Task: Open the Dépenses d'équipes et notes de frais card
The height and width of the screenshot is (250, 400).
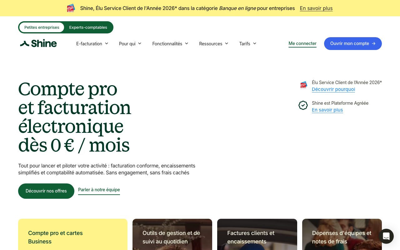Action: (x=342, y=234)
